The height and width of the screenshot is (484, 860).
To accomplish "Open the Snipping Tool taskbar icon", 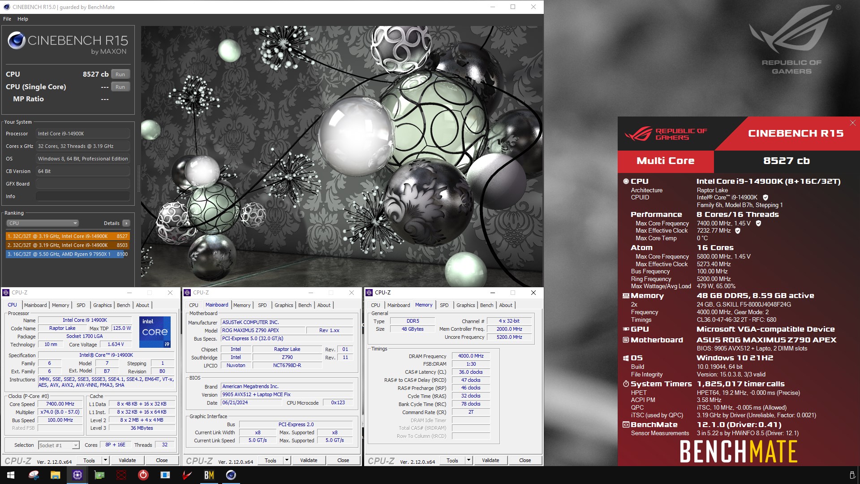I will (x=34, y=475).
